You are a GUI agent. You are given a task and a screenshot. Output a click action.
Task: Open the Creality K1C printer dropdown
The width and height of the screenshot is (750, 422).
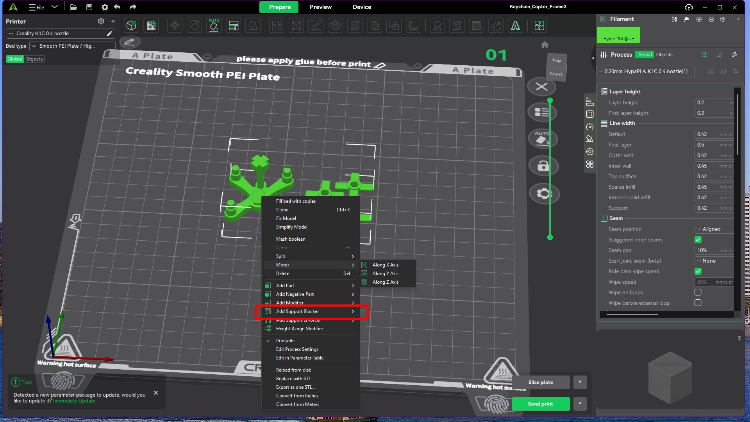tap(55, 34)
